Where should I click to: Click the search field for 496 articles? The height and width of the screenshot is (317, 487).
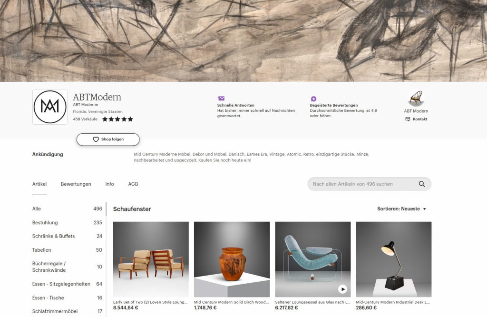pyautogui.click(x=369, y=184)
